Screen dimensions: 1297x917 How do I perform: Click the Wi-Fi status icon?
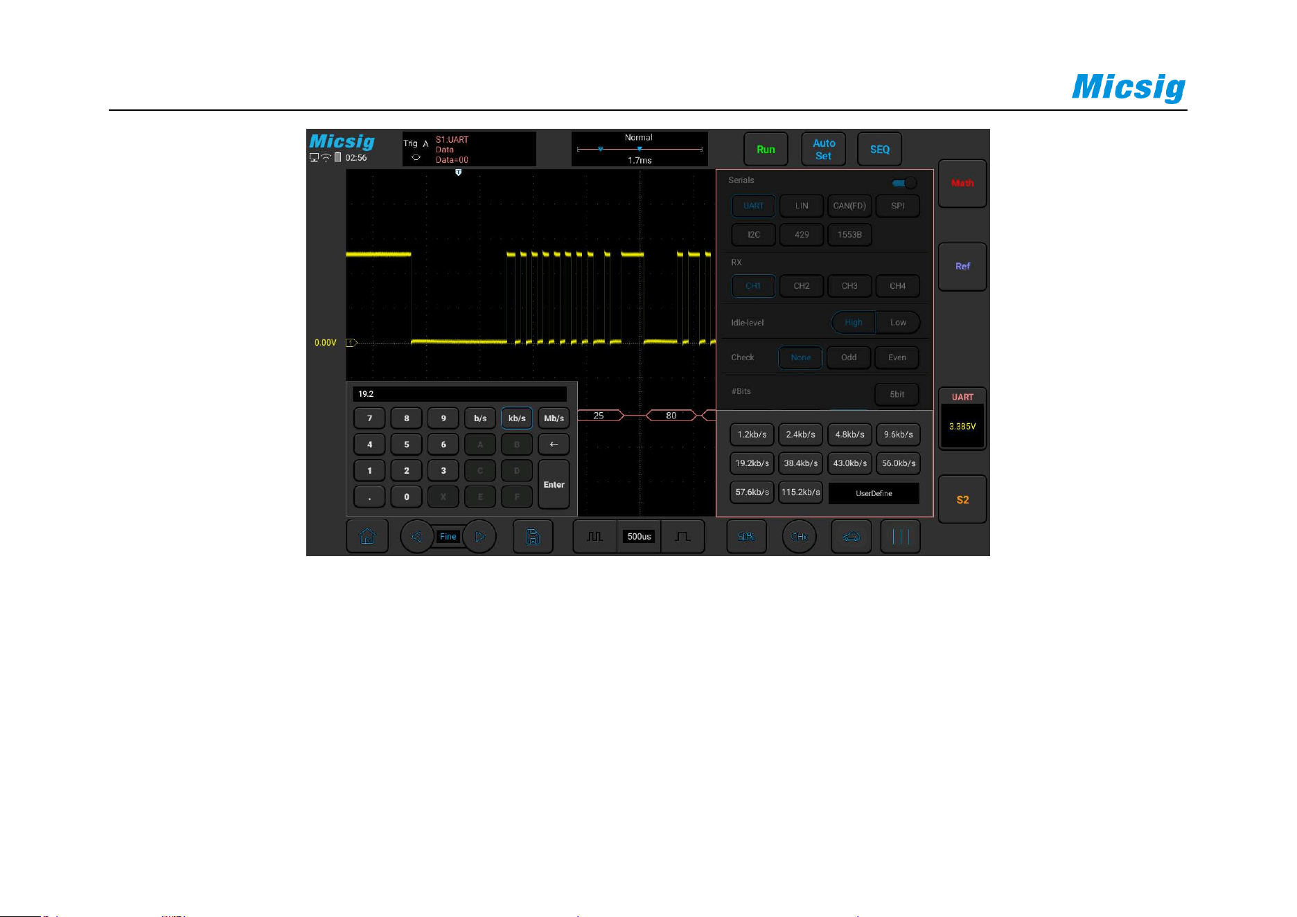pyautogui.click(x=326, y=157)
